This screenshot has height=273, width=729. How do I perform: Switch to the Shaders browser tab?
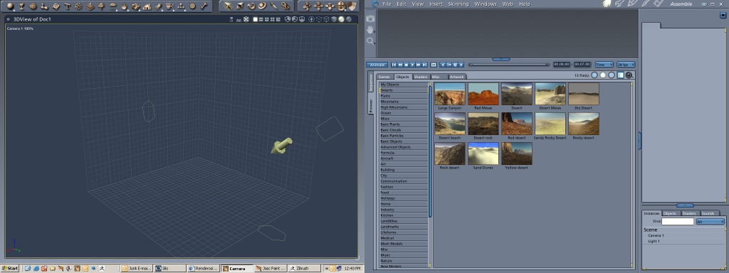[421, 77]
